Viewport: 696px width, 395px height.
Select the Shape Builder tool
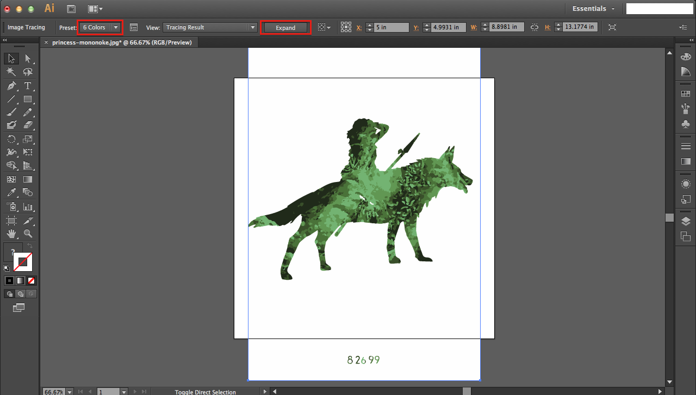tap(11, 165)
